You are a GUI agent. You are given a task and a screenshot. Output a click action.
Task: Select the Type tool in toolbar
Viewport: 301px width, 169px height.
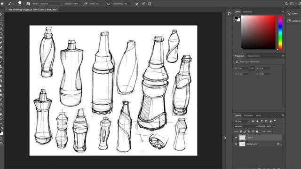pyautogui.click(x=1, y=100)
